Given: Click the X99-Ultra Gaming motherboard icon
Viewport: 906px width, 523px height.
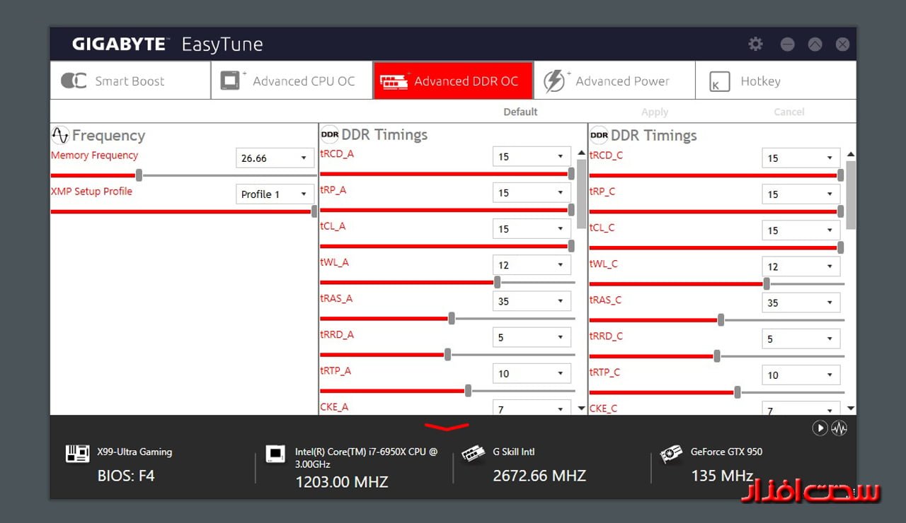Looking at the screenshot, I should tap(77, 454).
